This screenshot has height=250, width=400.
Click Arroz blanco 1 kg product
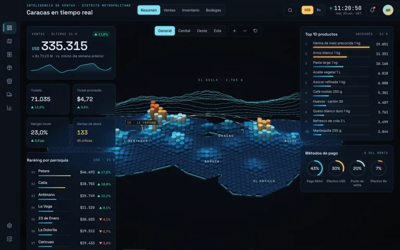click(x=346, y=54)
